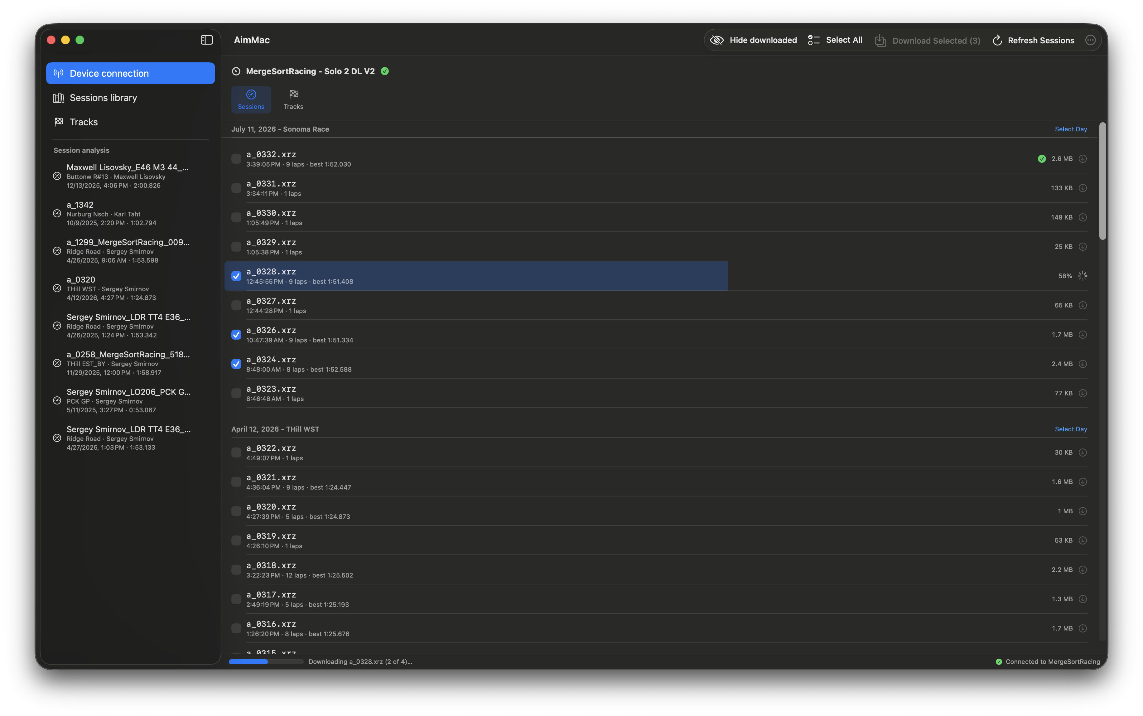The width and height of the screenshot is (1143, 716).
Task: Select the a_0317.xrz file name
Action: [x=271, y=595]
